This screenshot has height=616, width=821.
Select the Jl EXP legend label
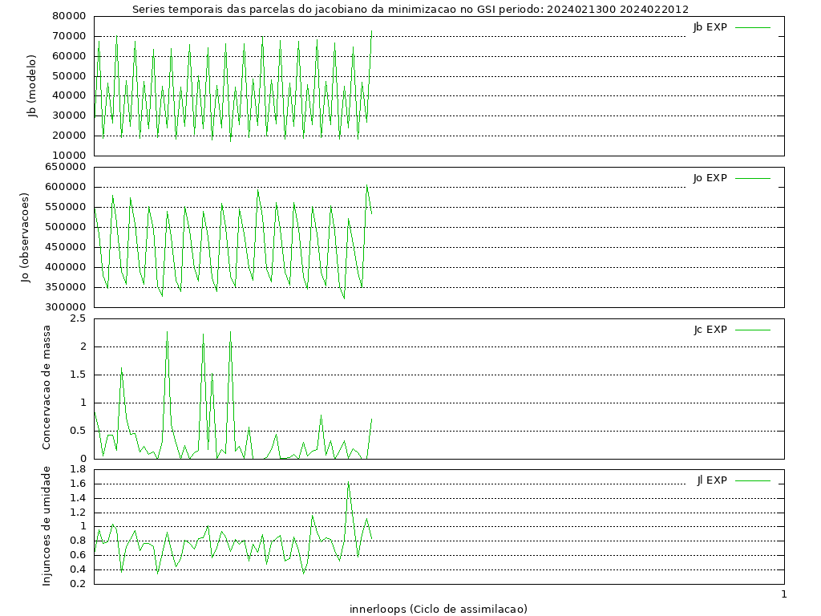click(x=711, y=480)
